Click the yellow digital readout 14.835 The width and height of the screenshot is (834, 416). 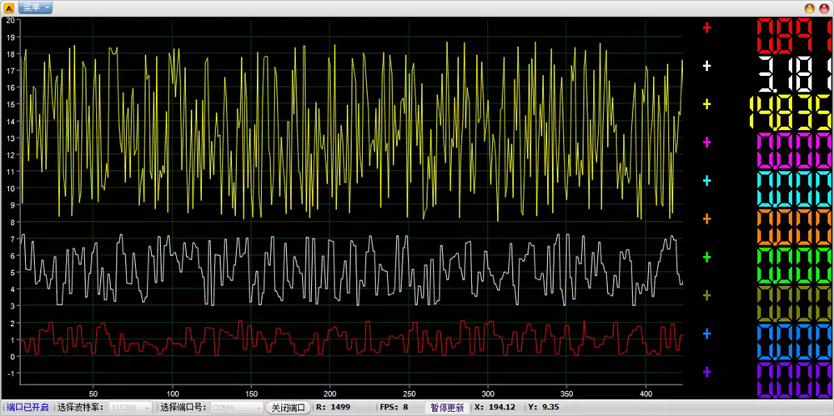tap(791, 113)
